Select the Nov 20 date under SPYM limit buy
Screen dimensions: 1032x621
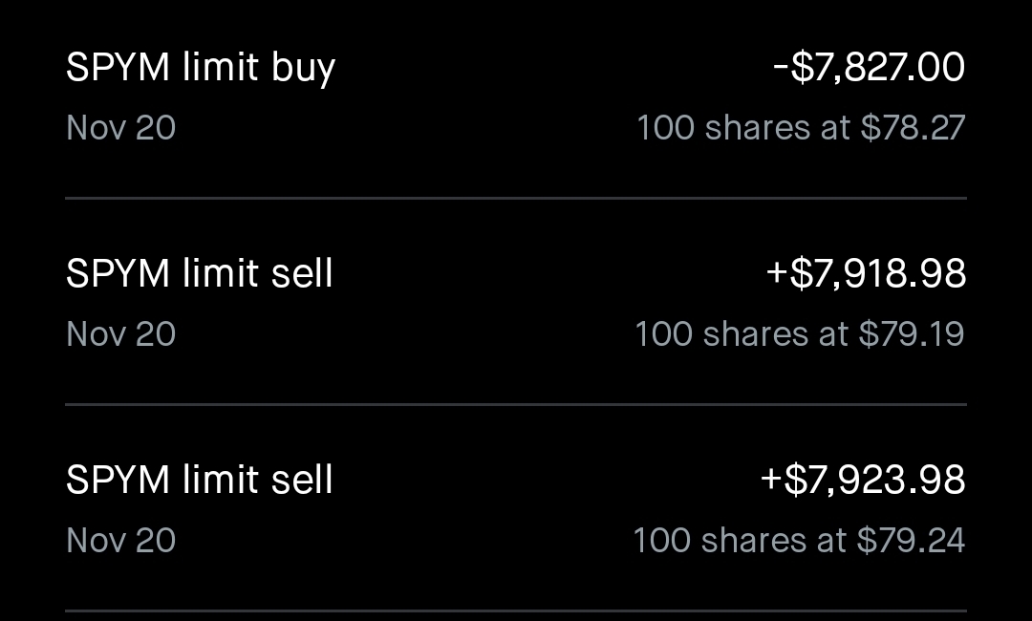(121, 128)
